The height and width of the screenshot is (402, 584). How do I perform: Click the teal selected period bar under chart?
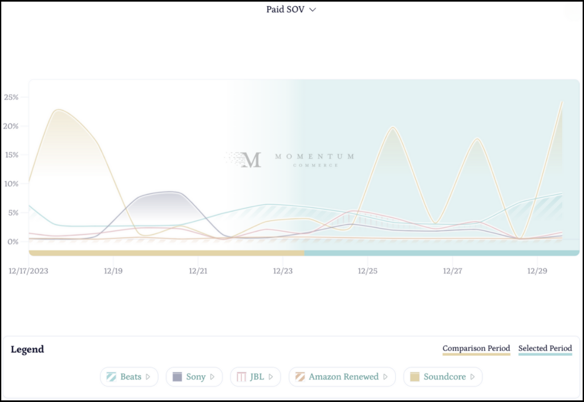click(x=442, y=253)
